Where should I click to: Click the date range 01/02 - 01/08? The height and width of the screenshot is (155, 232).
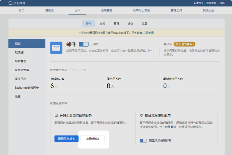tap(77, 70)
